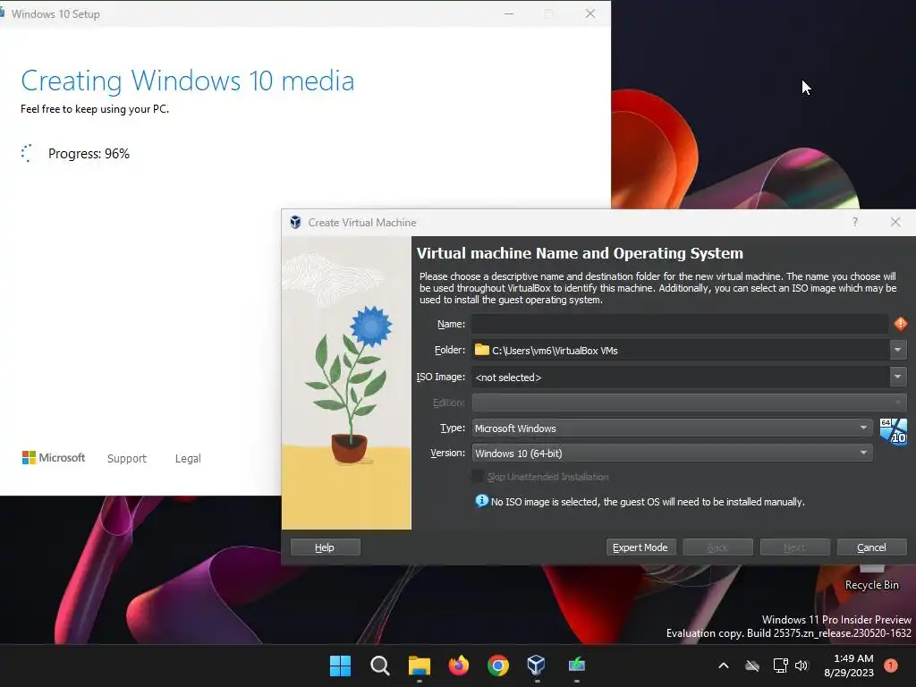Close the Windows 10 Setup window
This screenshot has height=687, width=916.
pos(590,13)
